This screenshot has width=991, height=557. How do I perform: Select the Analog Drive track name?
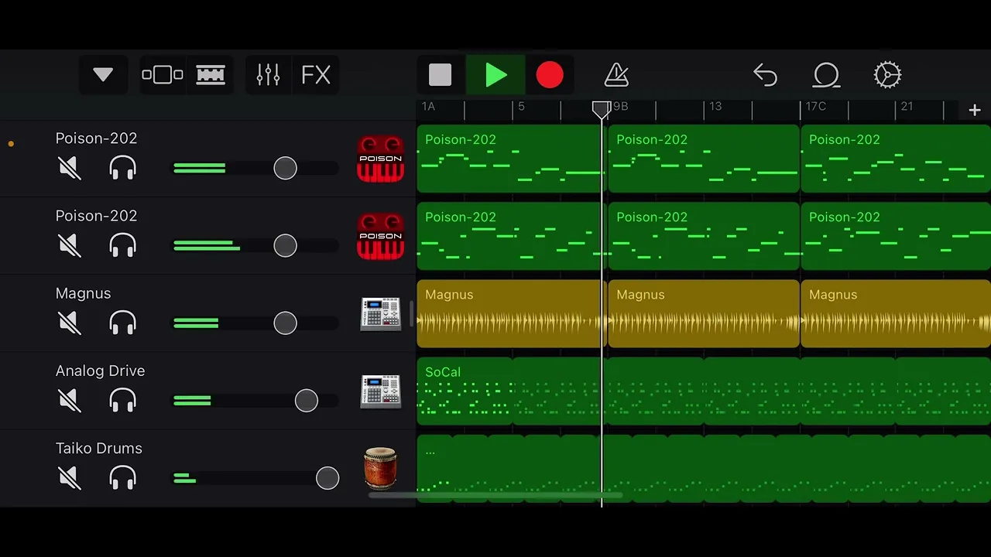click(100, 371)
